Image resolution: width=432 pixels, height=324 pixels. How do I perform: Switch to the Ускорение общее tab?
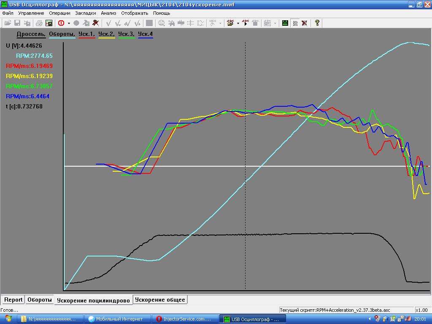click(x=160, y=300)
